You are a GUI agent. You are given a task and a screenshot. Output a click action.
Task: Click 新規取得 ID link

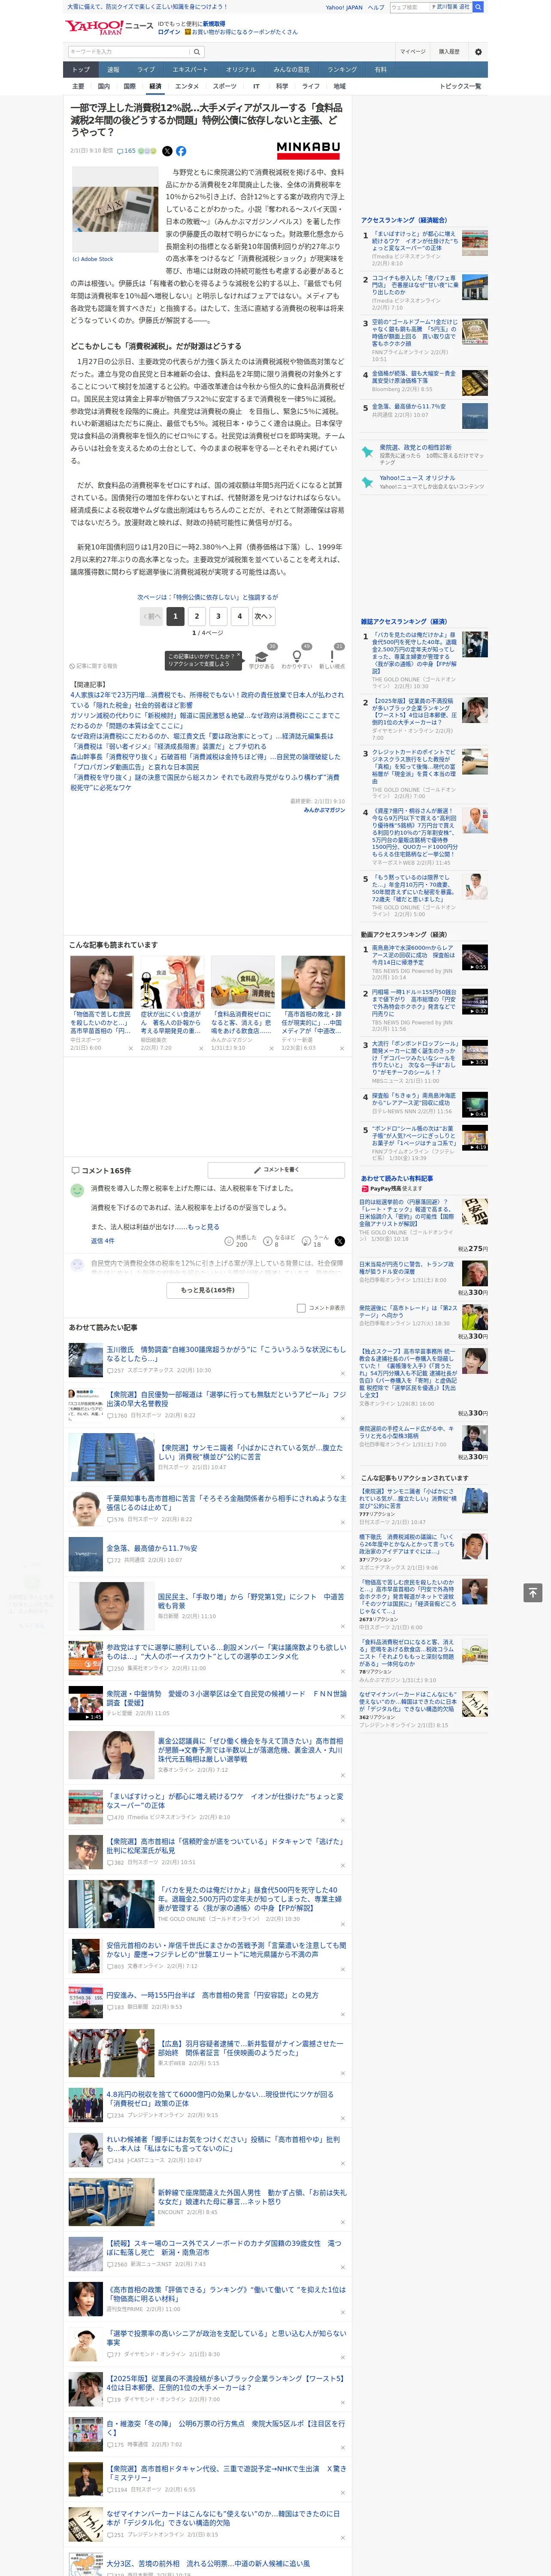coord(214,23)
